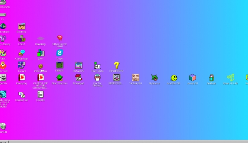
Task: Open the LSDJ icon
Action: tap(22, 39)
